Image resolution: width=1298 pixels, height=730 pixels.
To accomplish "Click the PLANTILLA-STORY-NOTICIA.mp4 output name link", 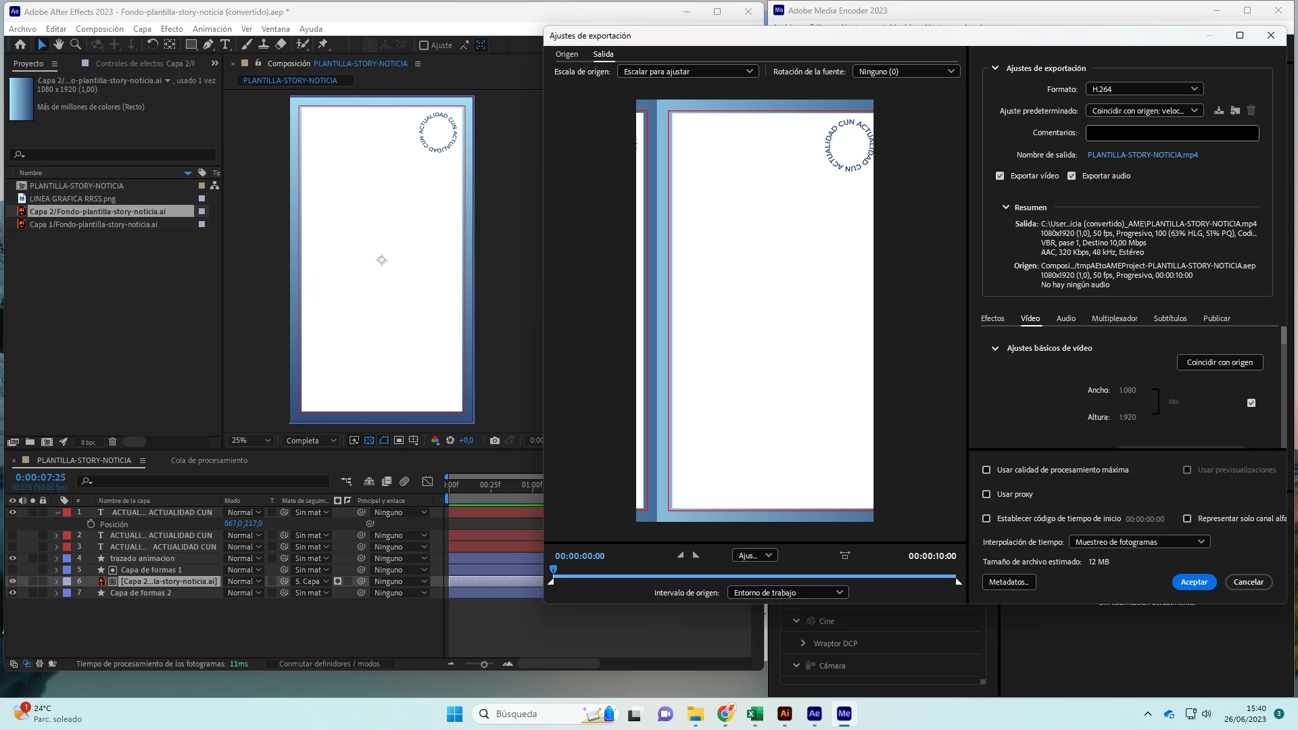I will coord(1142,155).
